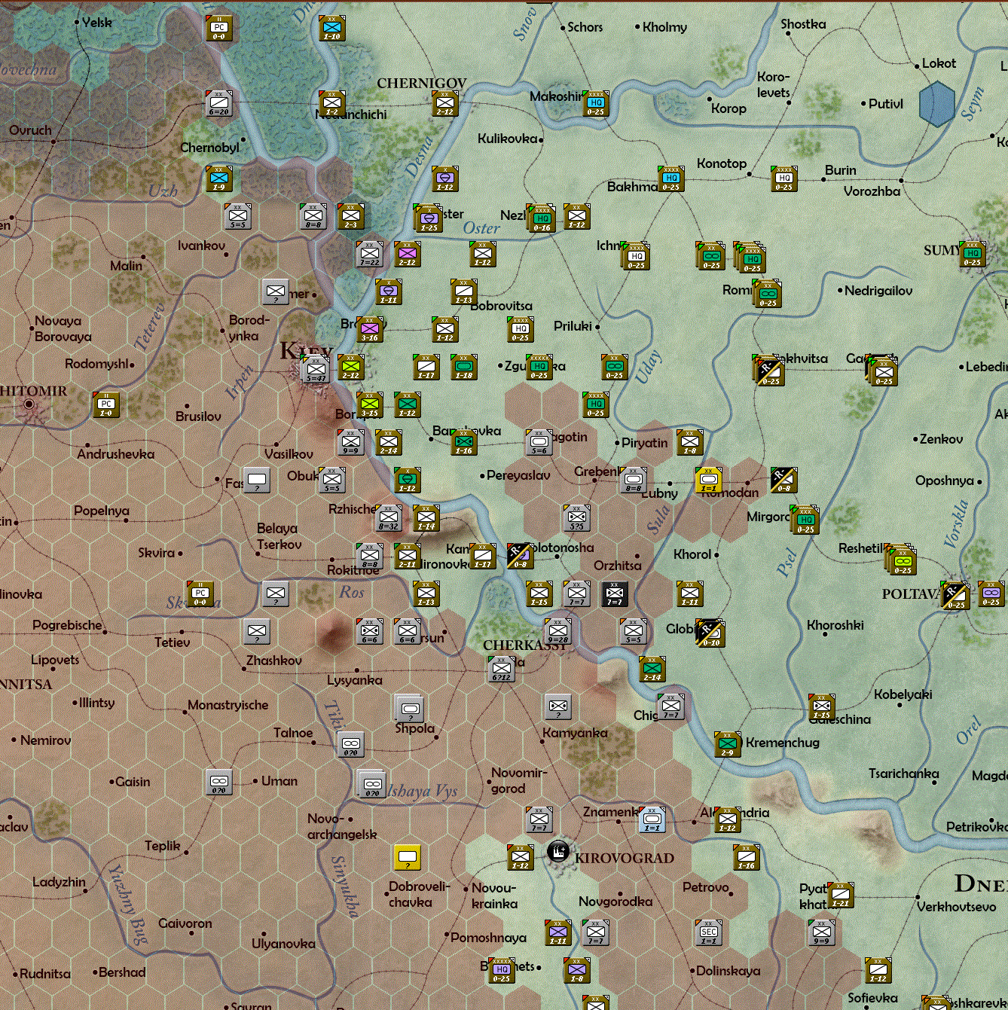Select the 2-12 infantry counter at Chernigov

(445, 103)
